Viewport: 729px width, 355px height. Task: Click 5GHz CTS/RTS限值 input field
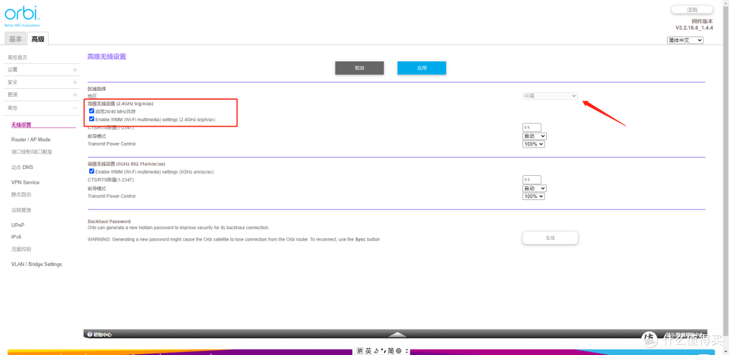coord(532,180)
